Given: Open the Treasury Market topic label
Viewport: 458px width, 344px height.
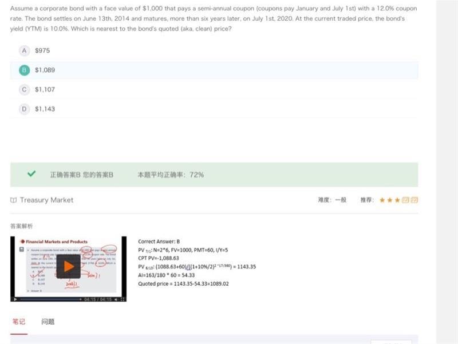Looking at the screenshot, I should (46, 200).
